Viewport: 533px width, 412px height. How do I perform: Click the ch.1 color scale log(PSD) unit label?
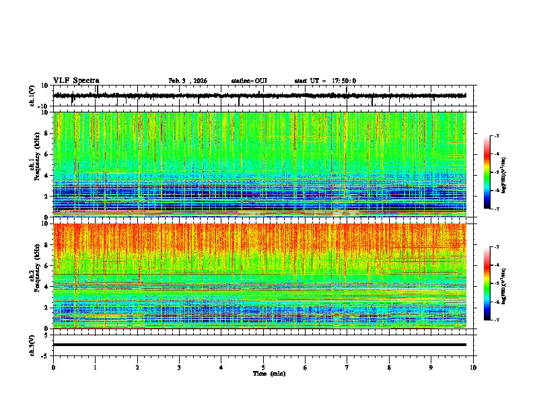coord(504,175)
